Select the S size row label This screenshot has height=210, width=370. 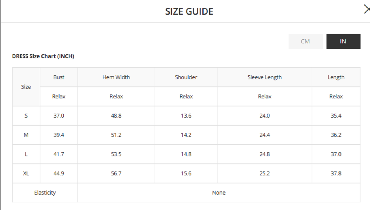(x=26, y=116)
